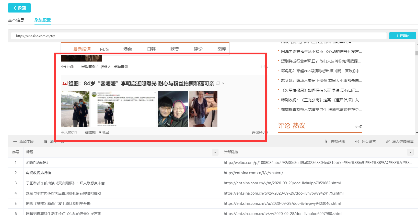Viewport: 418px width, 215px height.
Task: Switch to the 基本信息 tab
Action: point(16,20)
